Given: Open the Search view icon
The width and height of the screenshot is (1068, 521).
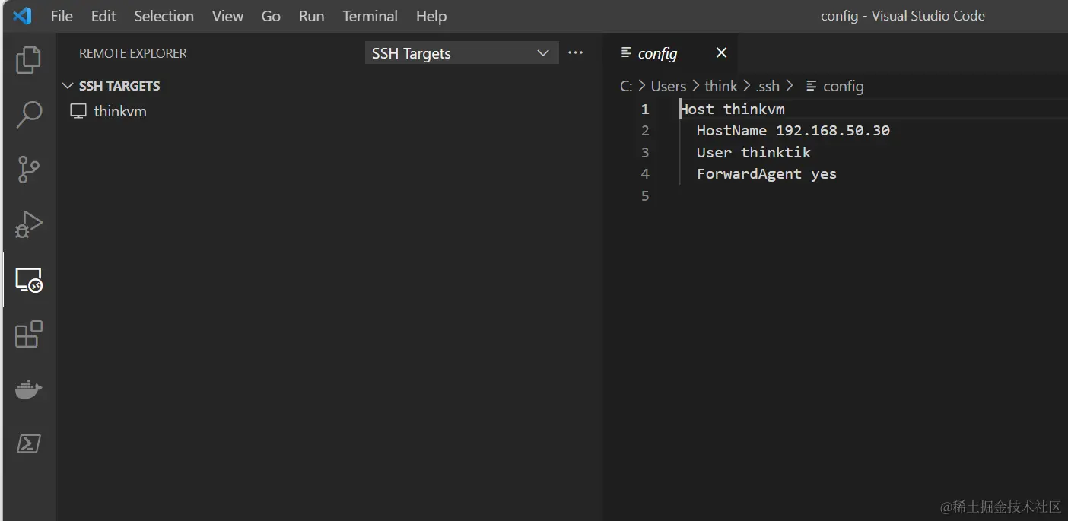Looking at the screenshot, I should click(28, 115).
